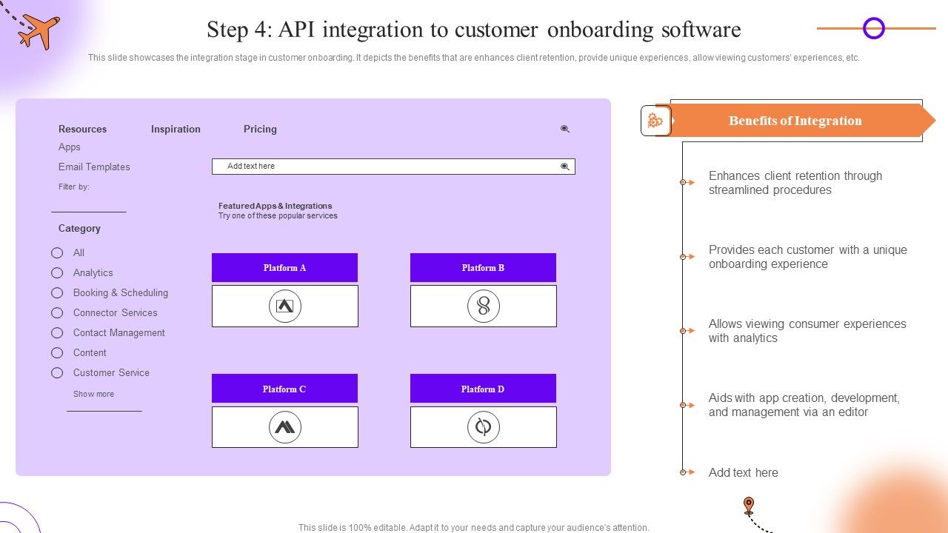Open the Platform C logo icon

(x=285, y=427)
